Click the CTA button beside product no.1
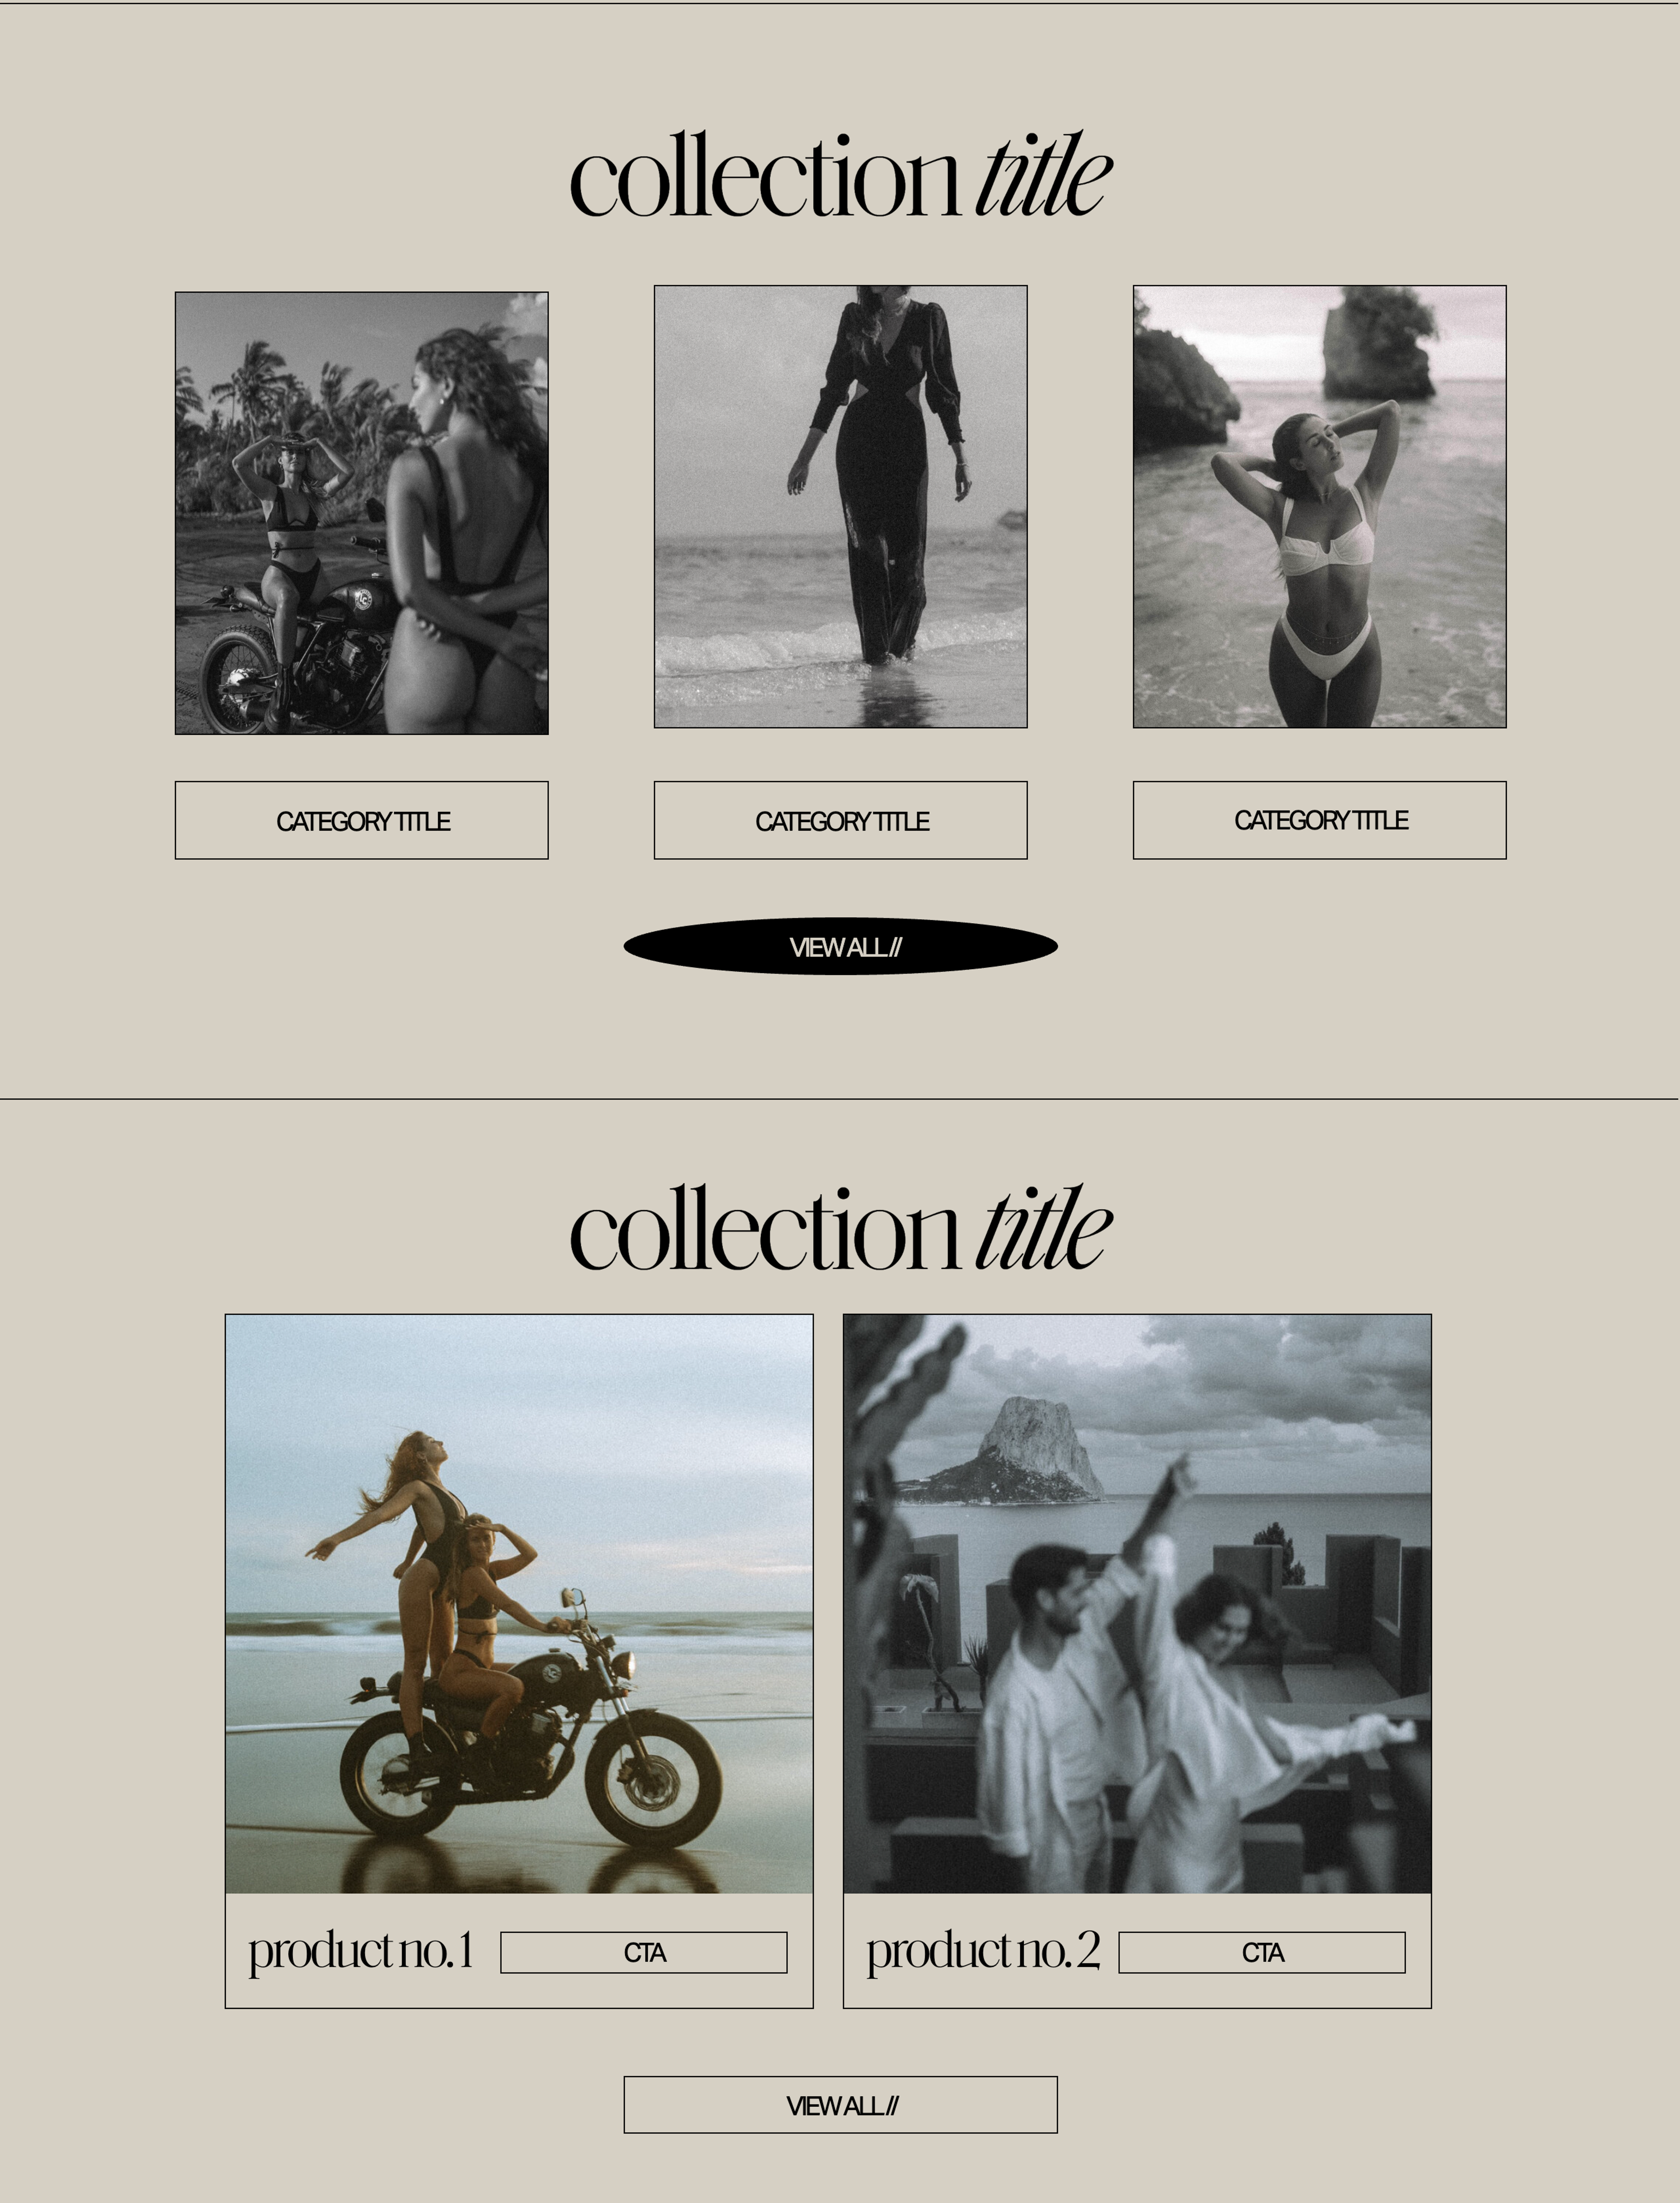The width and height of the screenshot is (1680, 2203). click(x=644, y=1952)
